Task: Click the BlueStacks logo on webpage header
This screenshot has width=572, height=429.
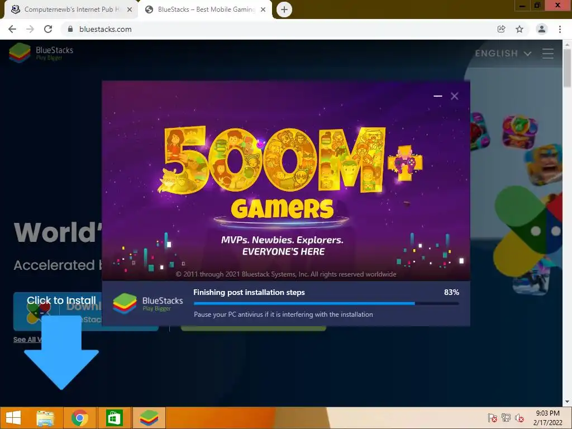Action: [x=41, y=53]
